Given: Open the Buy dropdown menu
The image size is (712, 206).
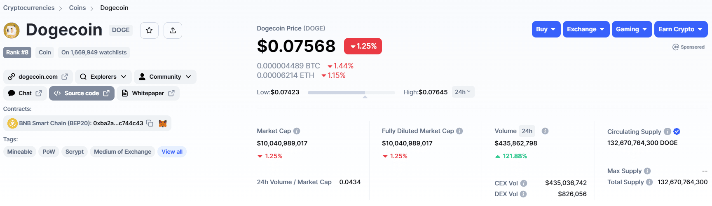Looking at the screenshot, I should tap(546, 29).
